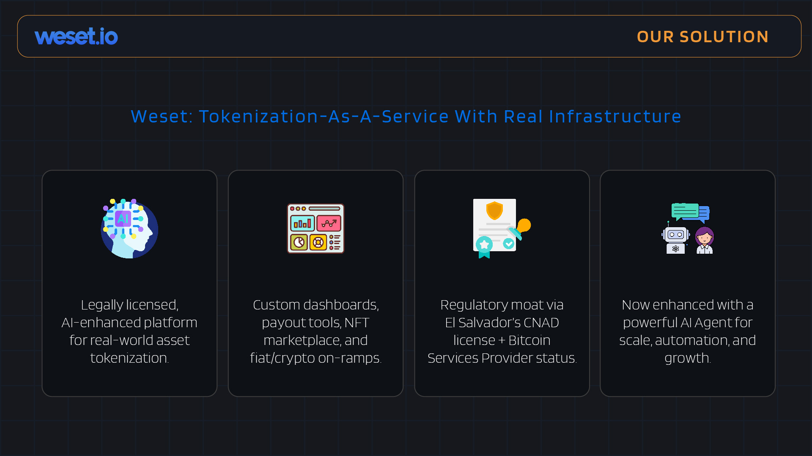Click the weset.io logo
812x456 pixels.
pyautogui.click(x=76, y=36)
